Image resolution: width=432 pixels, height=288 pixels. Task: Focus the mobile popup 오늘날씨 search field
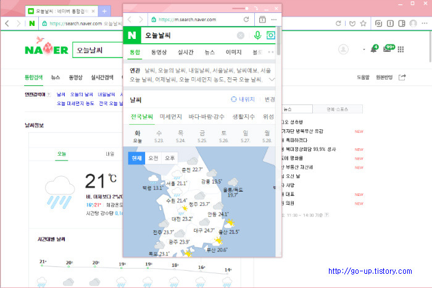tap(189, 35)
